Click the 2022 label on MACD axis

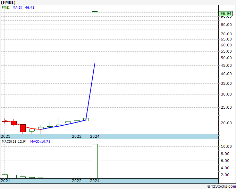click(77, 181)
